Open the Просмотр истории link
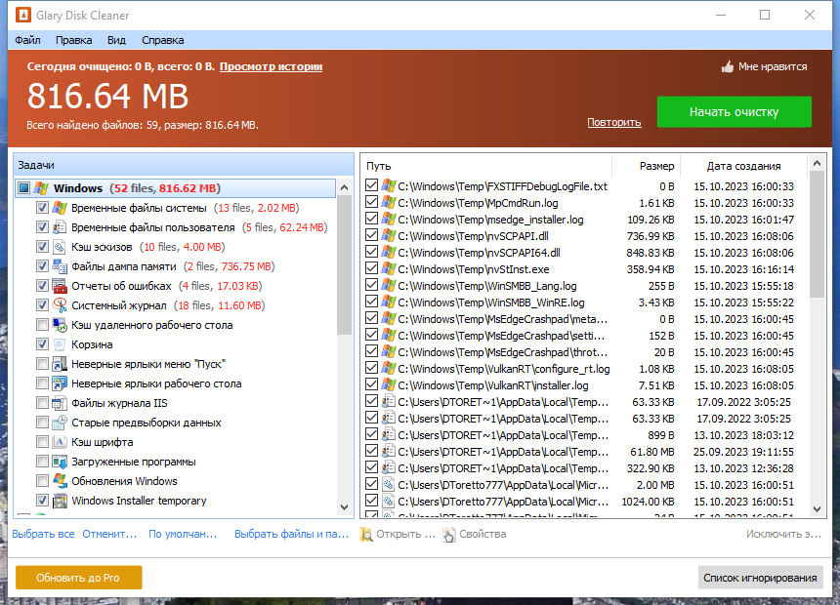840x605 pixels. point(271,66)
